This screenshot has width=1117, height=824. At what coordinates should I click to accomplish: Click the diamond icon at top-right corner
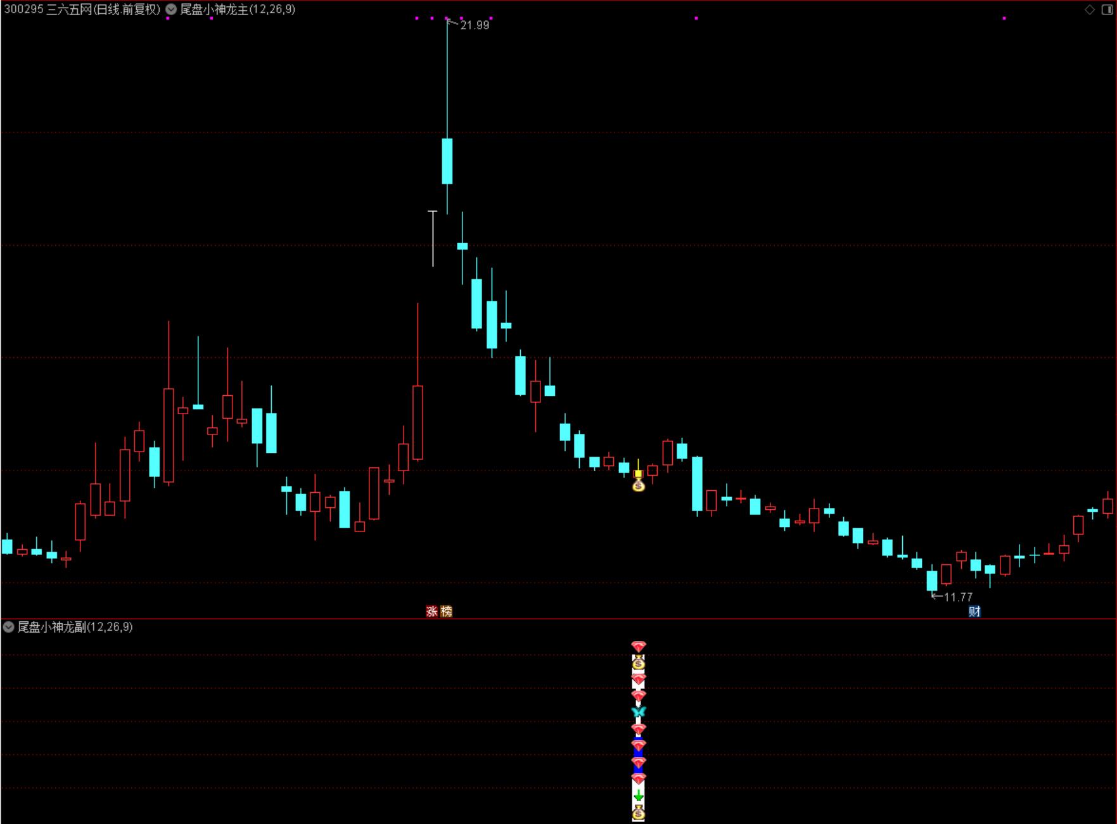tap(1090, 10)
